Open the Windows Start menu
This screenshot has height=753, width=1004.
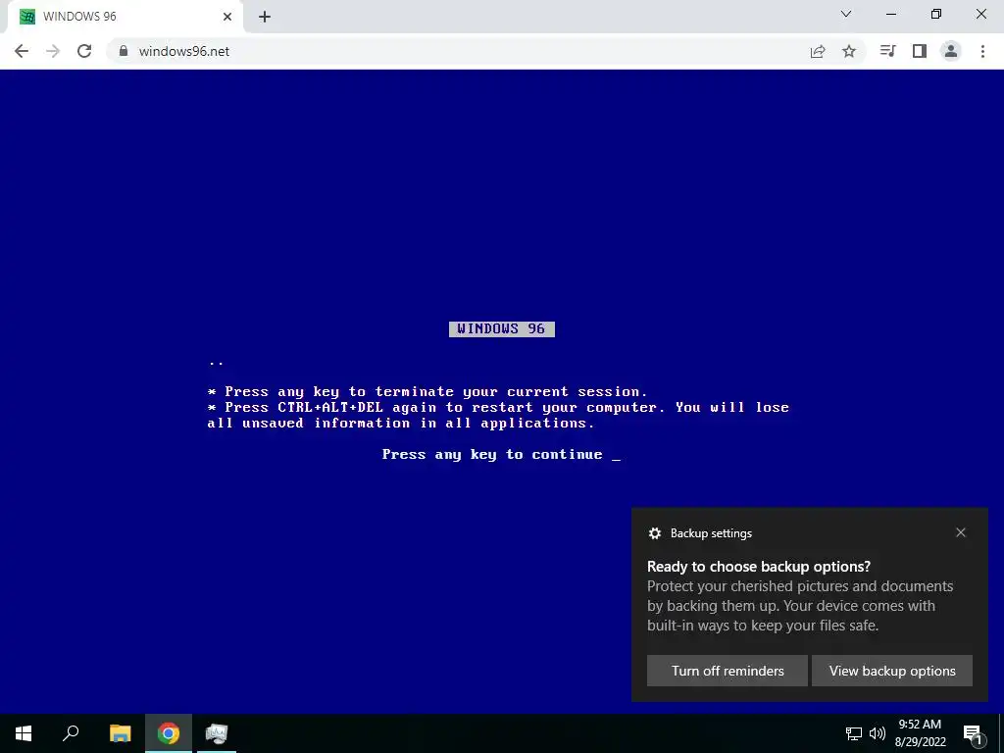(x=24, y=733)
